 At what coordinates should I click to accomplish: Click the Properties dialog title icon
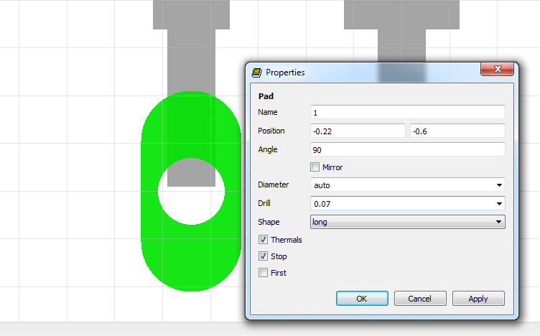[x=256, y=73]
